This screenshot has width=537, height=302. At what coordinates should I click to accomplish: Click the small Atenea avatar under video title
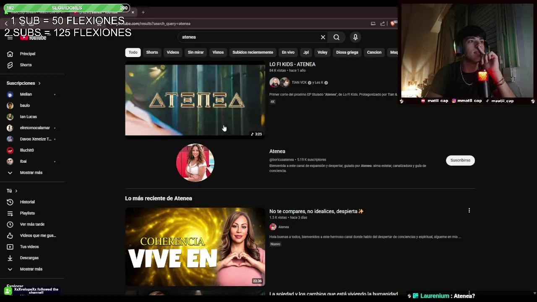[x=273, y=227]
